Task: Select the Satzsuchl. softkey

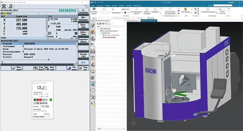Action: 50,68
